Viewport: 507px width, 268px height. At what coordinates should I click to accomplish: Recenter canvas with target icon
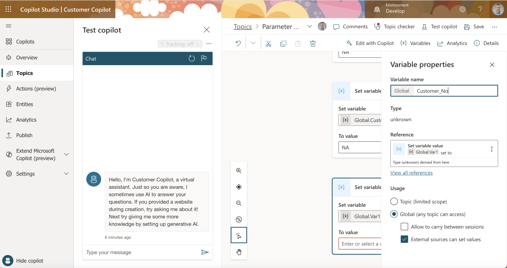click(x=239, y=187)
